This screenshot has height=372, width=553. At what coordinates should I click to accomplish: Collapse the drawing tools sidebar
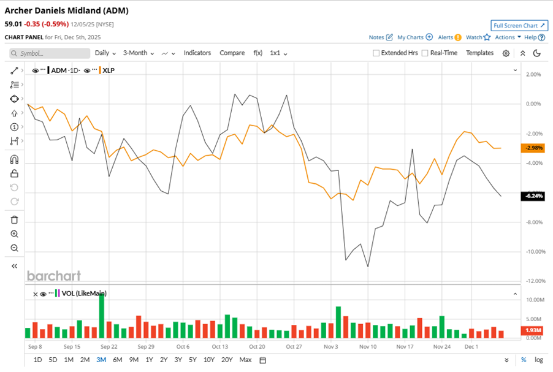pos(14,266)
